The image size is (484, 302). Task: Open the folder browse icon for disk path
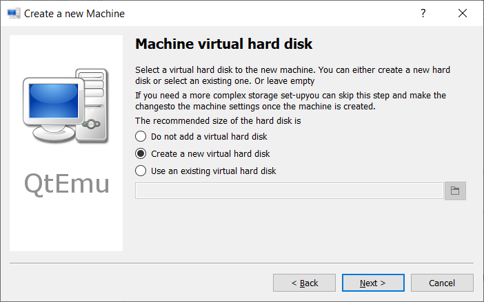click(455, 191)
